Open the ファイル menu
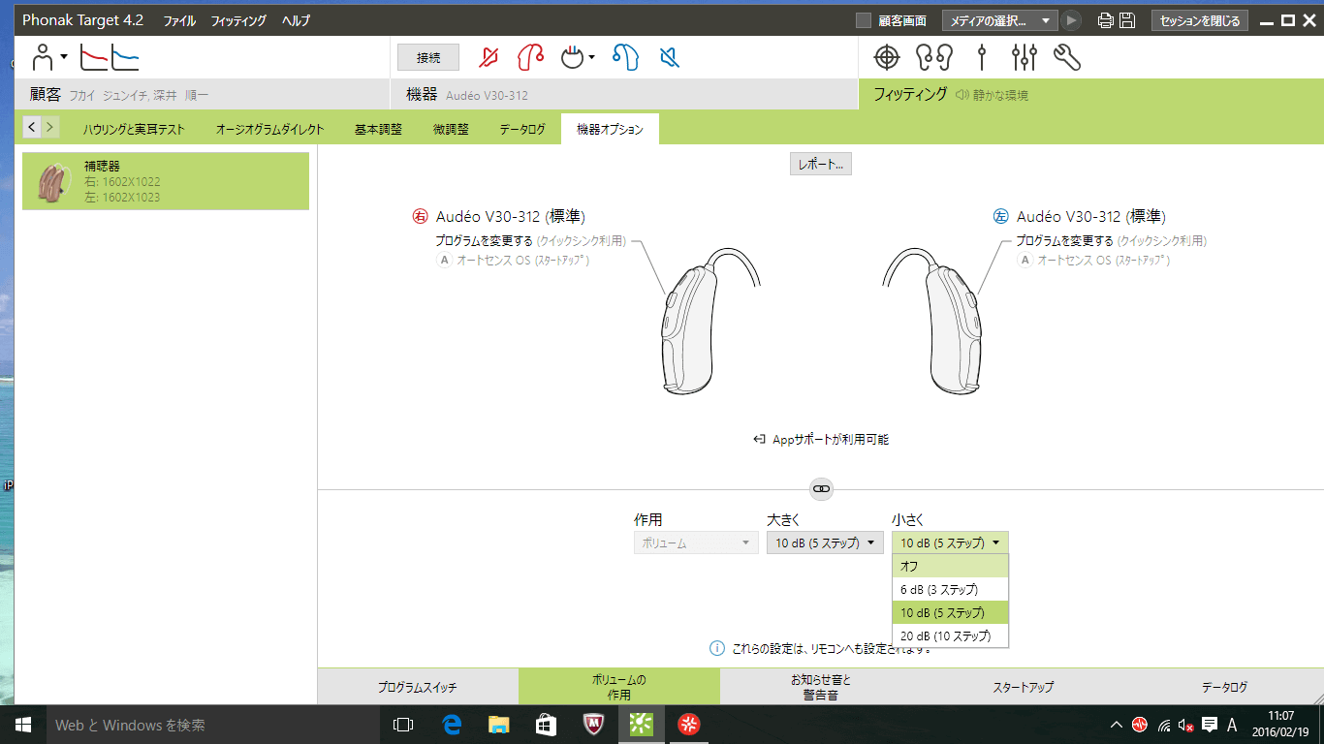The image size is (1324, 744). pos(179,20)
